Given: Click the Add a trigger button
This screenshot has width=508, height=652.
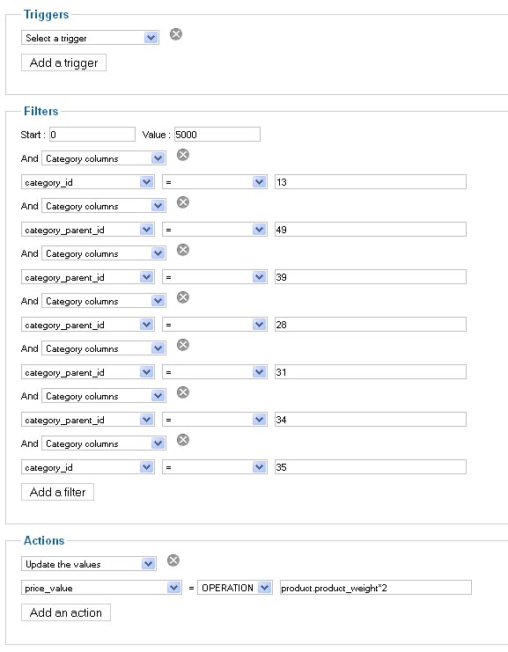Looking at the screenshot, I should (63, 62).
